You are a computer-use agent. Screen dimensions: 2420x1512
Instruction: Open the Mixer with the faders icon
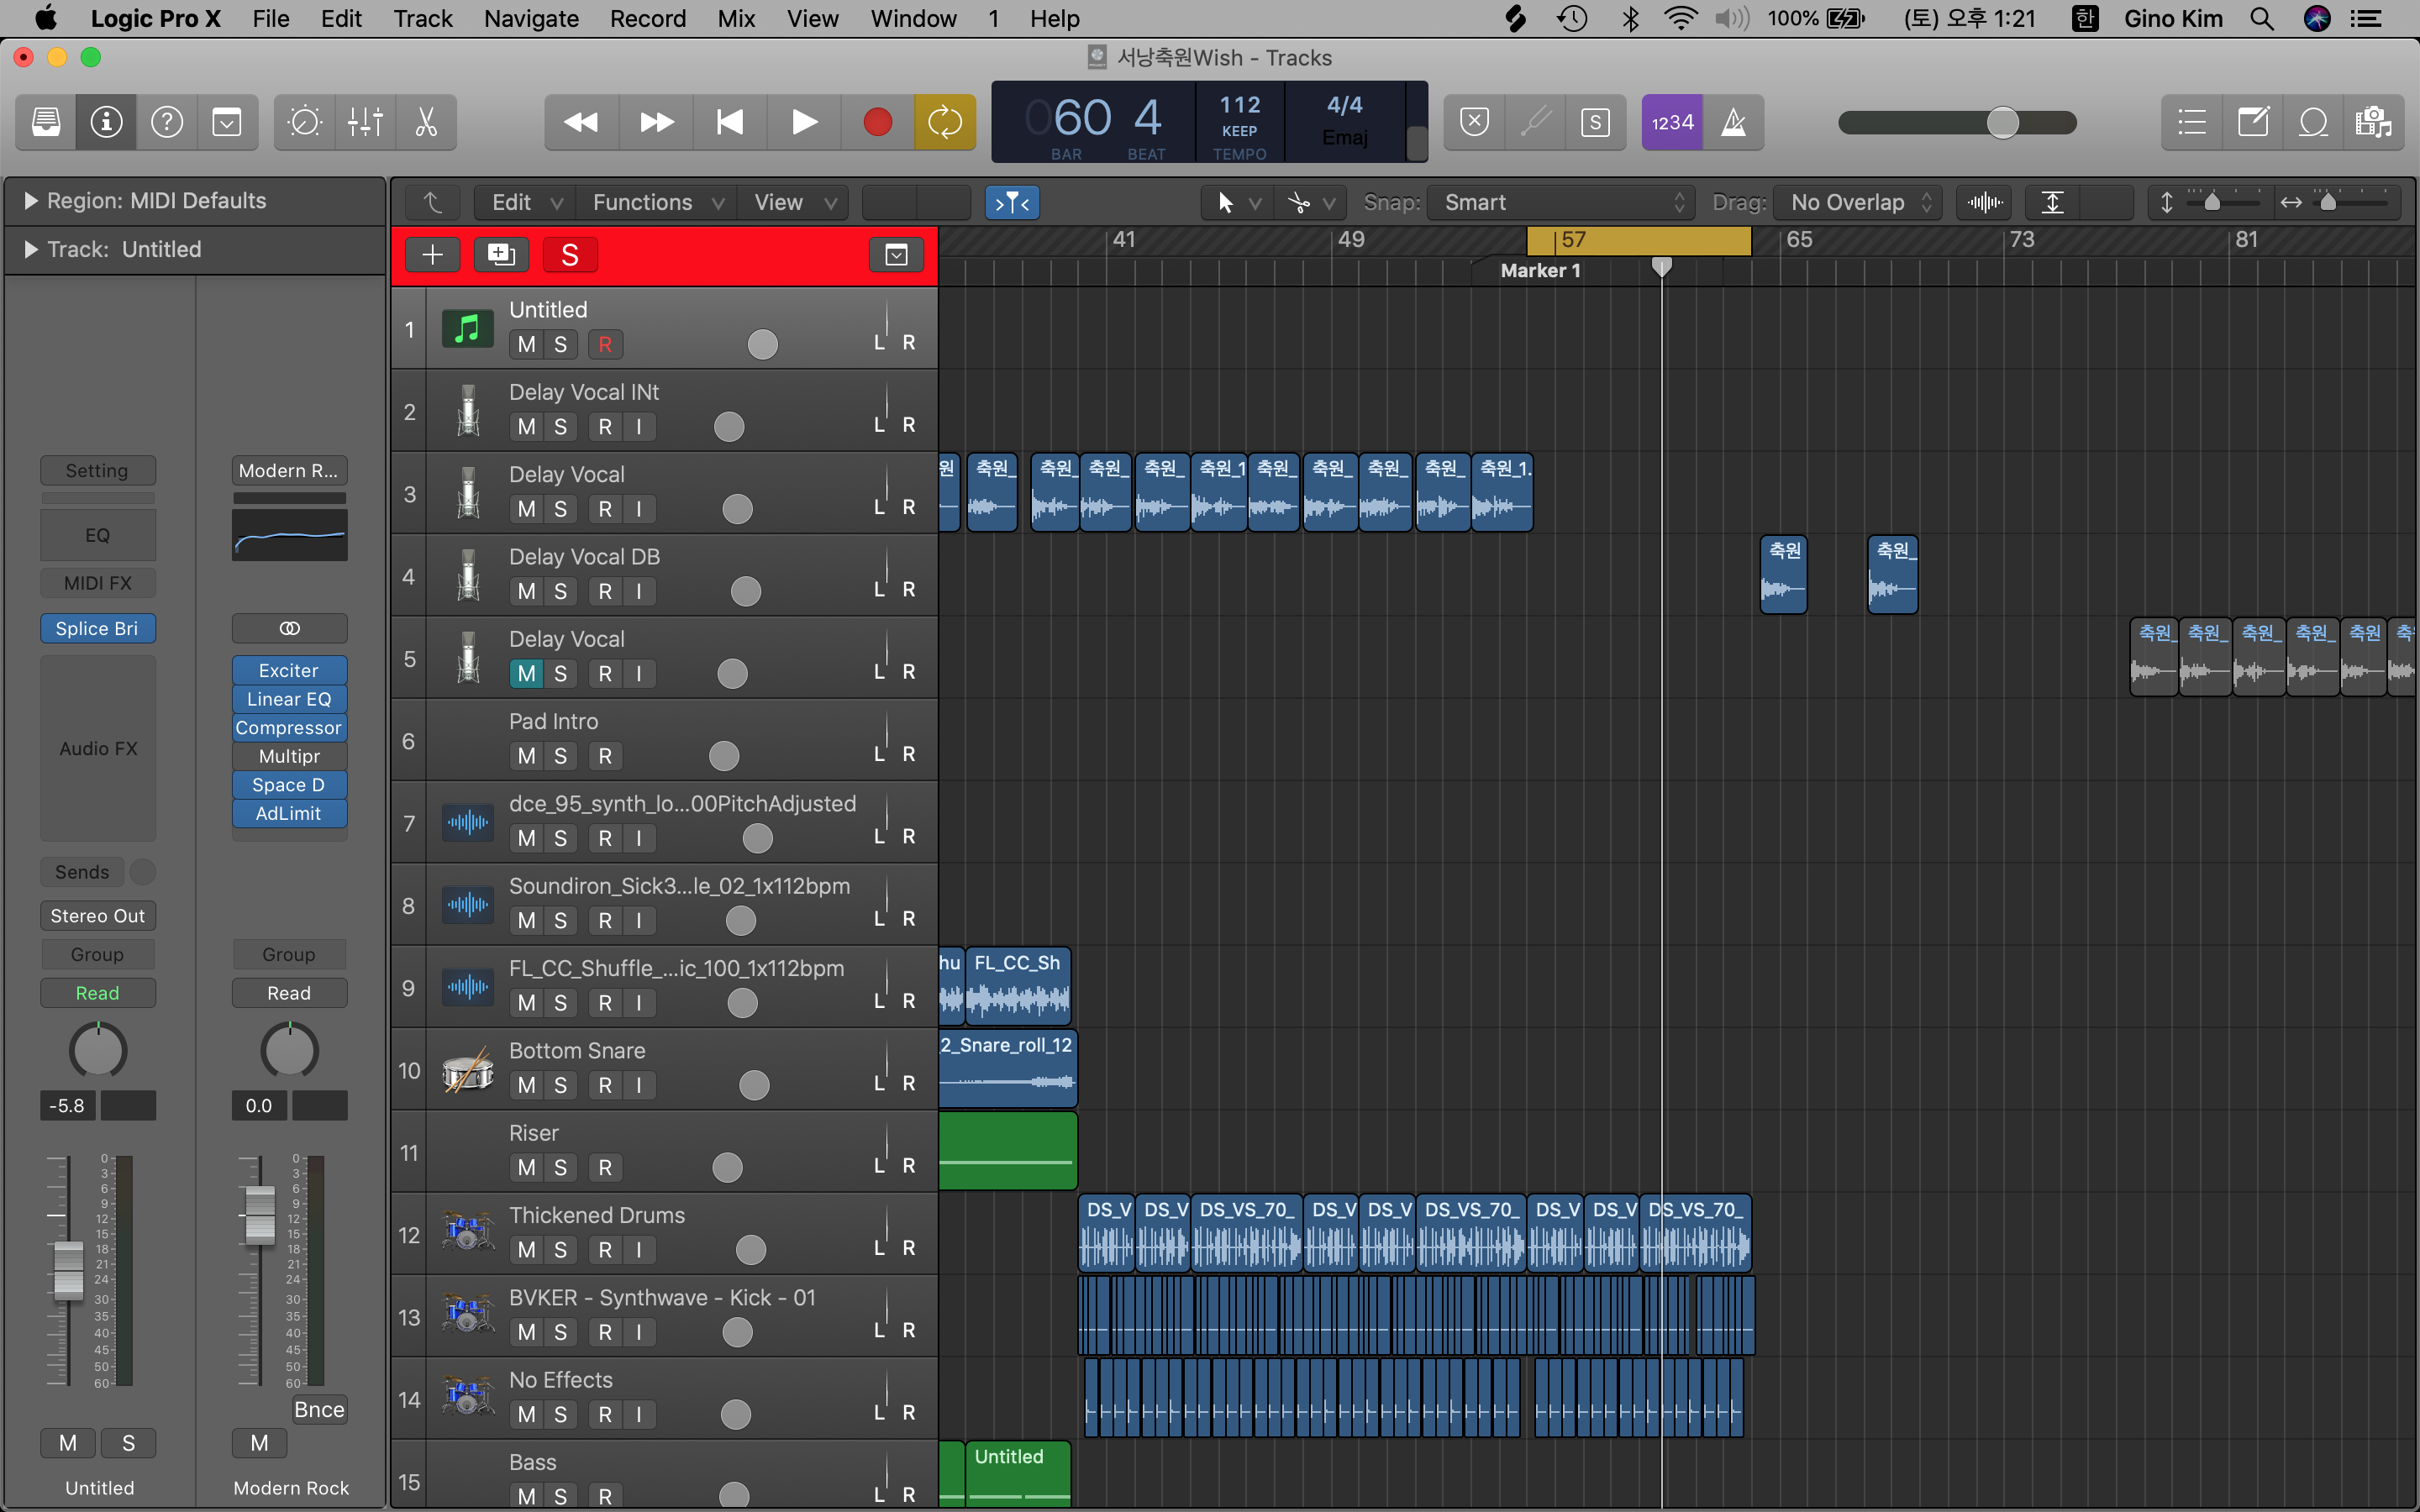[364, 122]
